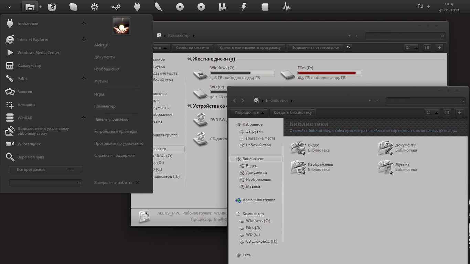Click Создать библиотеку button

(x=293, y=112)
